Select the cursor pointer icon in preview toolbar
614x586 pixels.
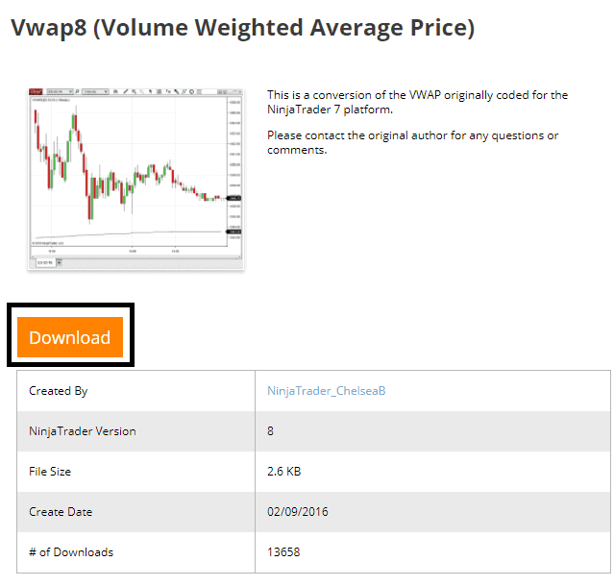coord(150,91)
